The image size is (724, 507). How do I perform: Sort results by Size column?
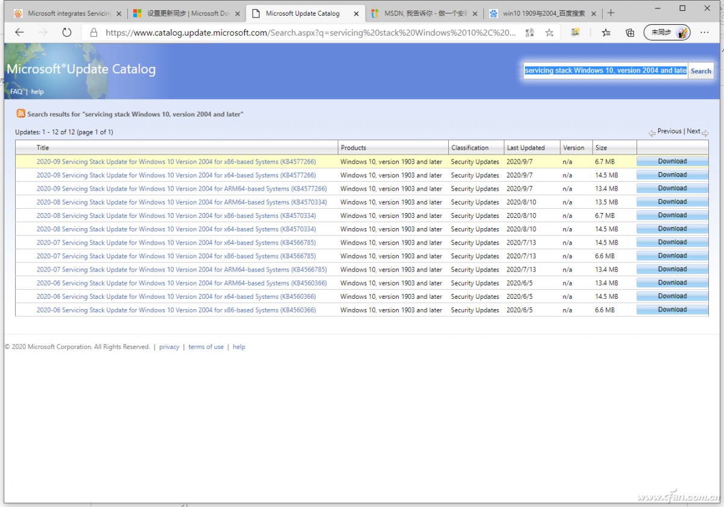(x=601, y=148)
